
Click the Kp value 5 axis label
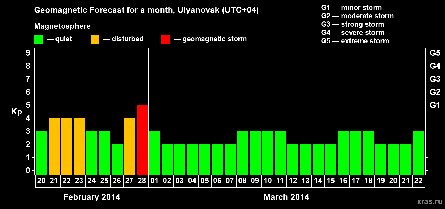click(28, 105)
